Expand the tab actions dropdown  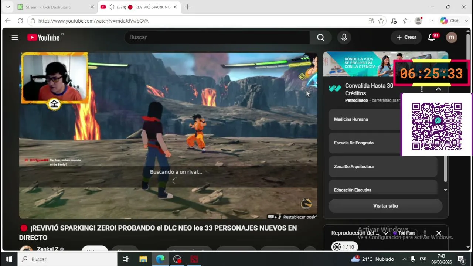click(x=7, y=7)
